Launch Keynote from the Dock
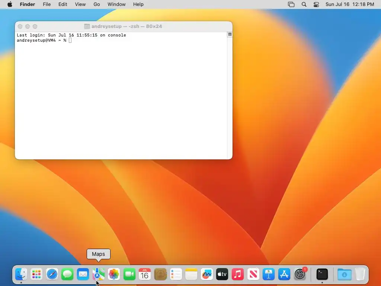Image resolution: width=381 pixels, height=286 pixels. point(269,274)
